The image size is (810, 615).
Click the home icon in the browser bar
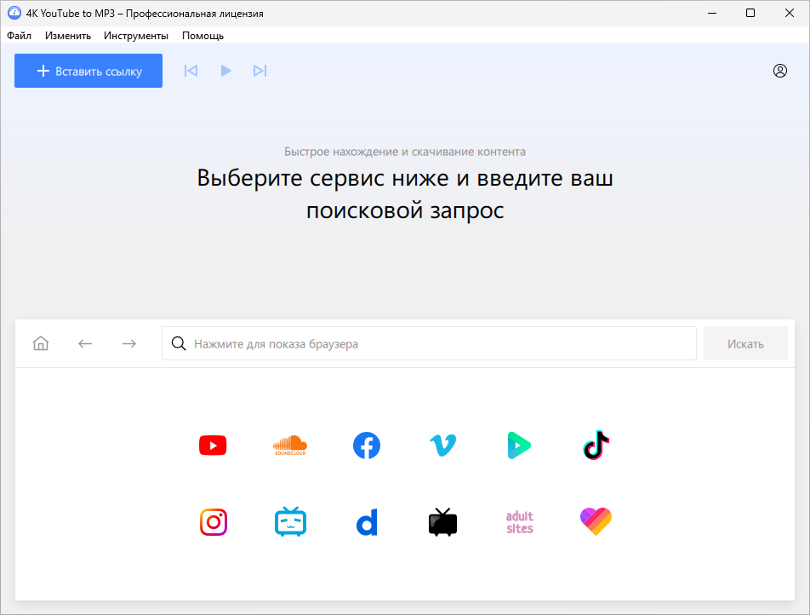tap(40, 342)
